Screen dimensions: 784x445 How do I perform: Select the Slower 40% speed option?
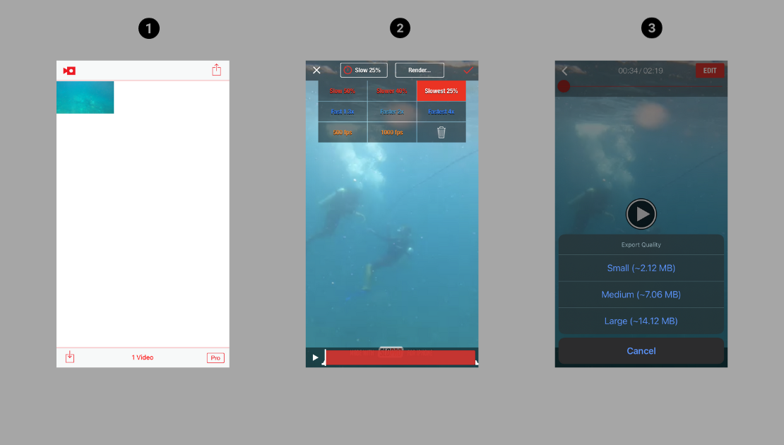click(x=392, y=91)
